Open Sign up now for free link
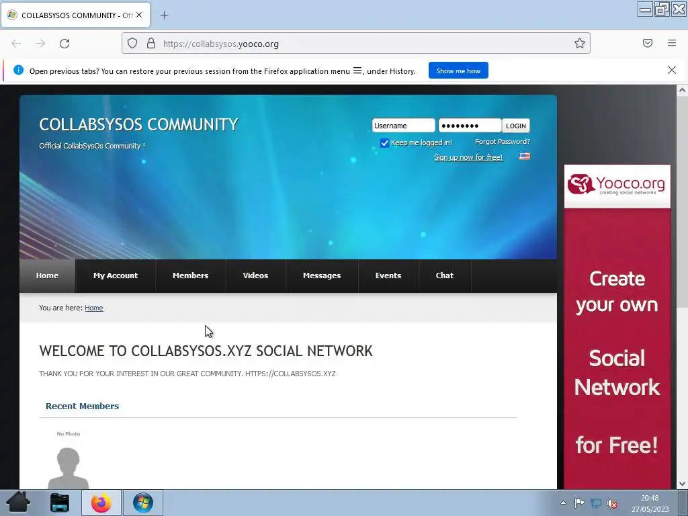This screenshot has height=516, width=688. (468, 157)
